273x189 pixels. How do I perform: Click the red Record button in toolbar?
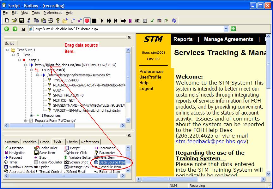click(87, 21)
